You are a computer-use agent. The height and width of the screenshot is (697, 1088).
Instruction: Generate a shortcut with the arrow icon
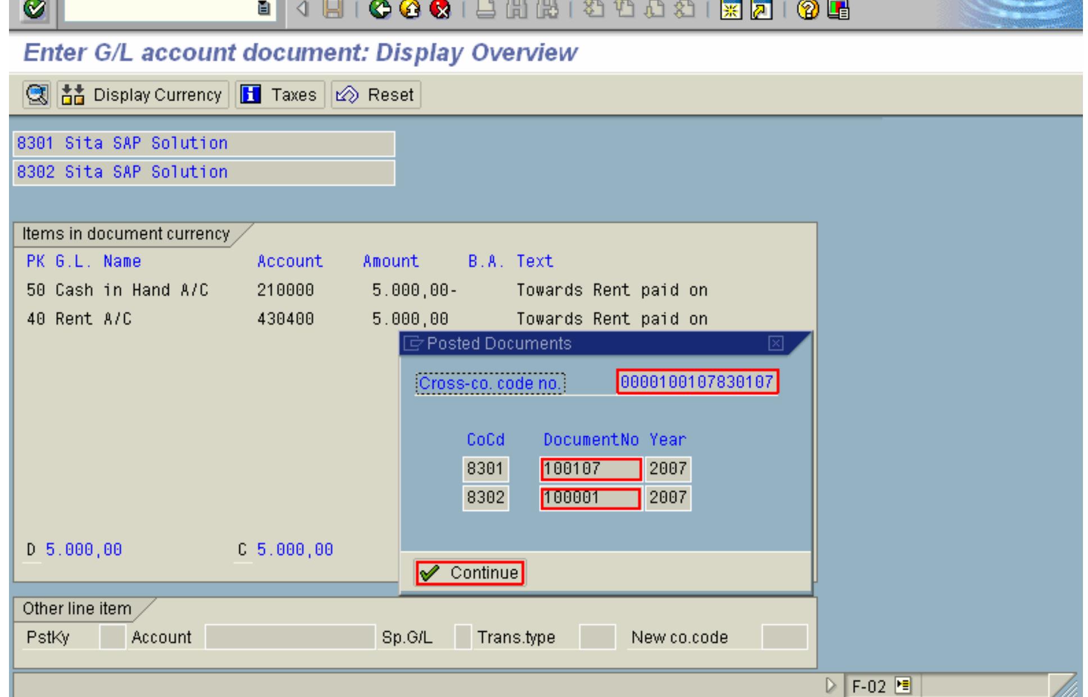pyautogui.click(x=760, y=10)
